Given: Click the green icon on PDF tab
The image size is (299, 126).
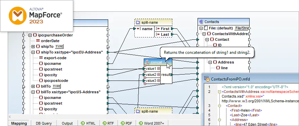Looking at the screenshot, I should click(123, 123).
